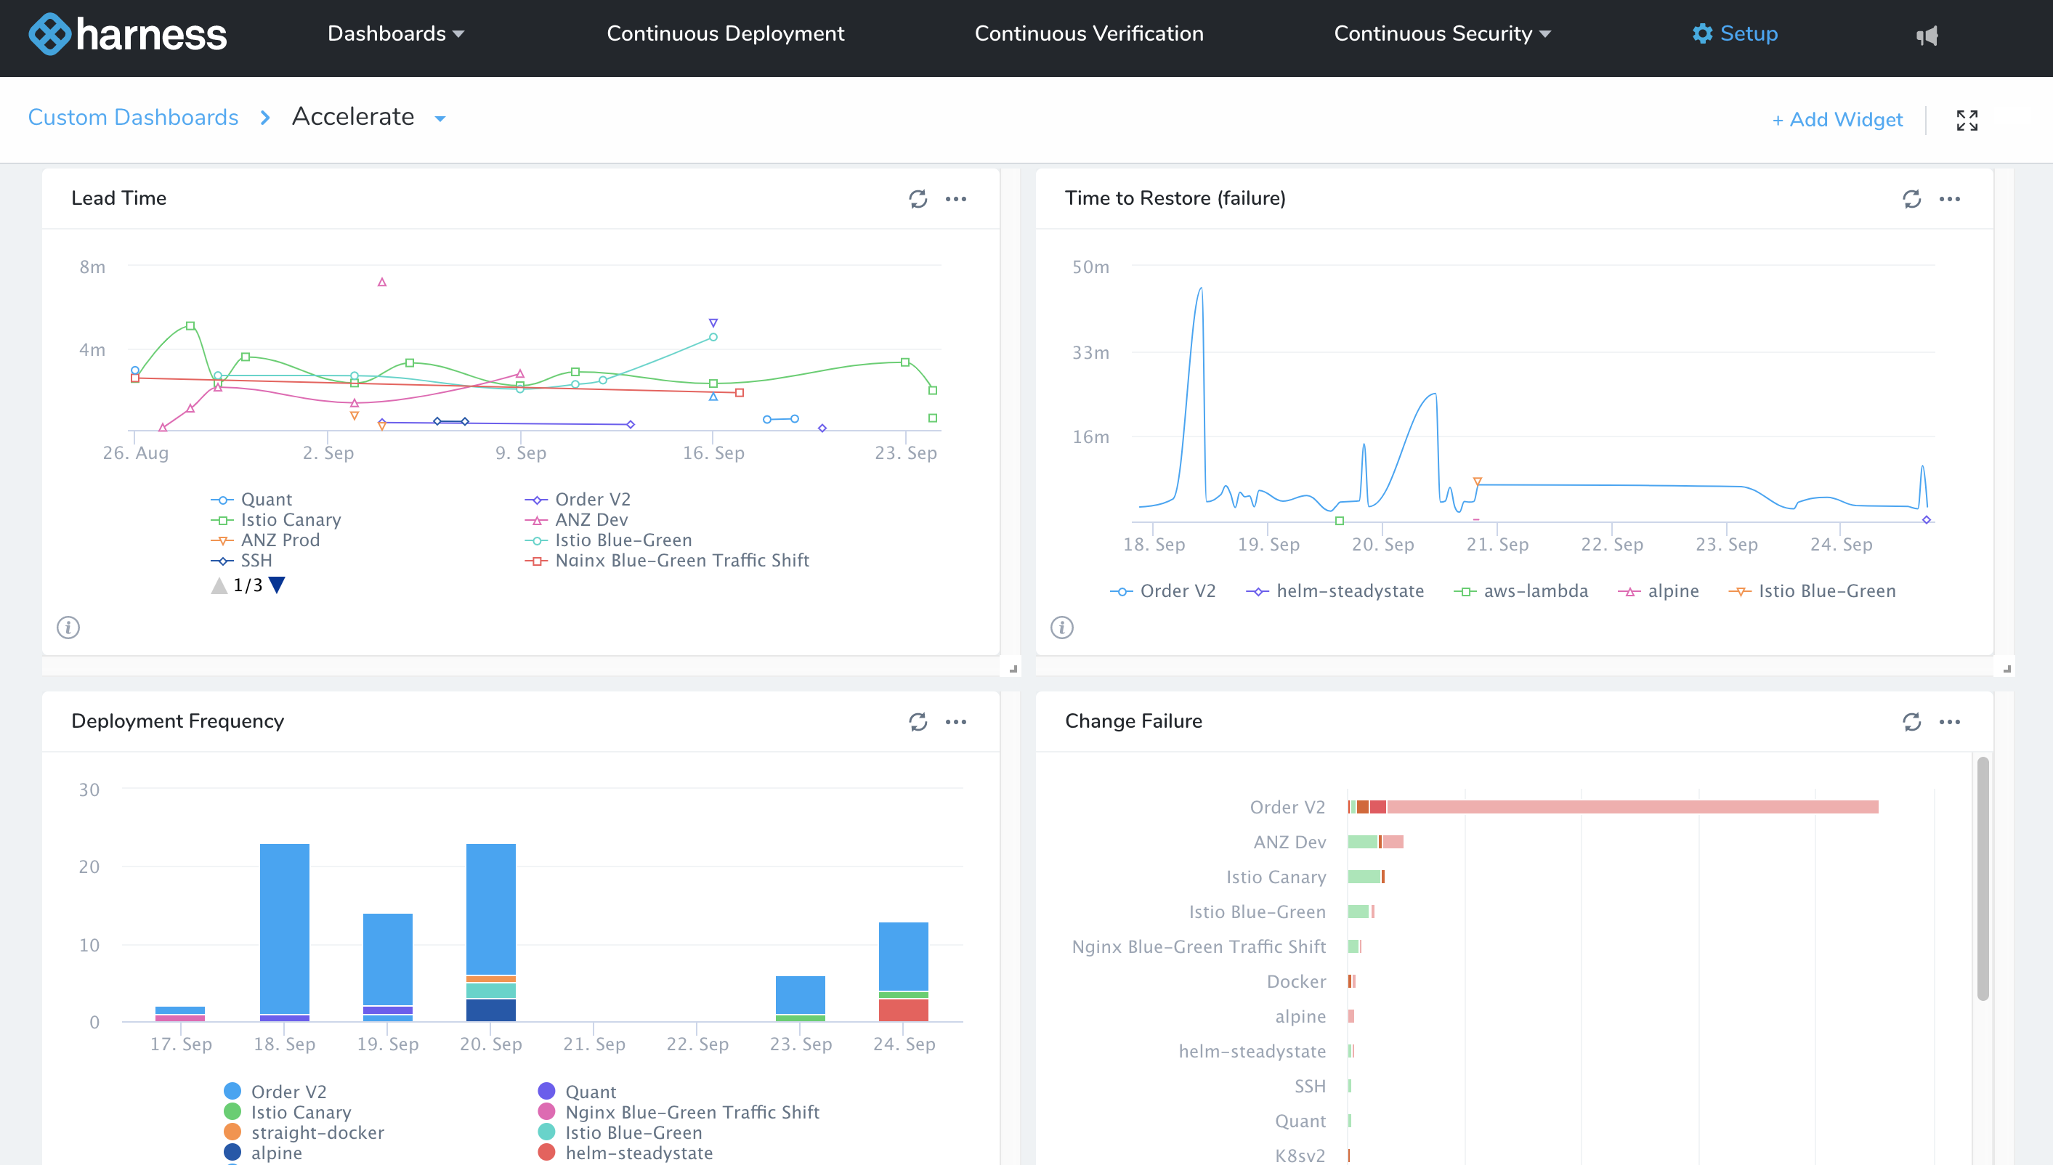Refresh the Lead Time widget
Image resolution: width=2053 pixels, height=1165 pixels.
918,198
